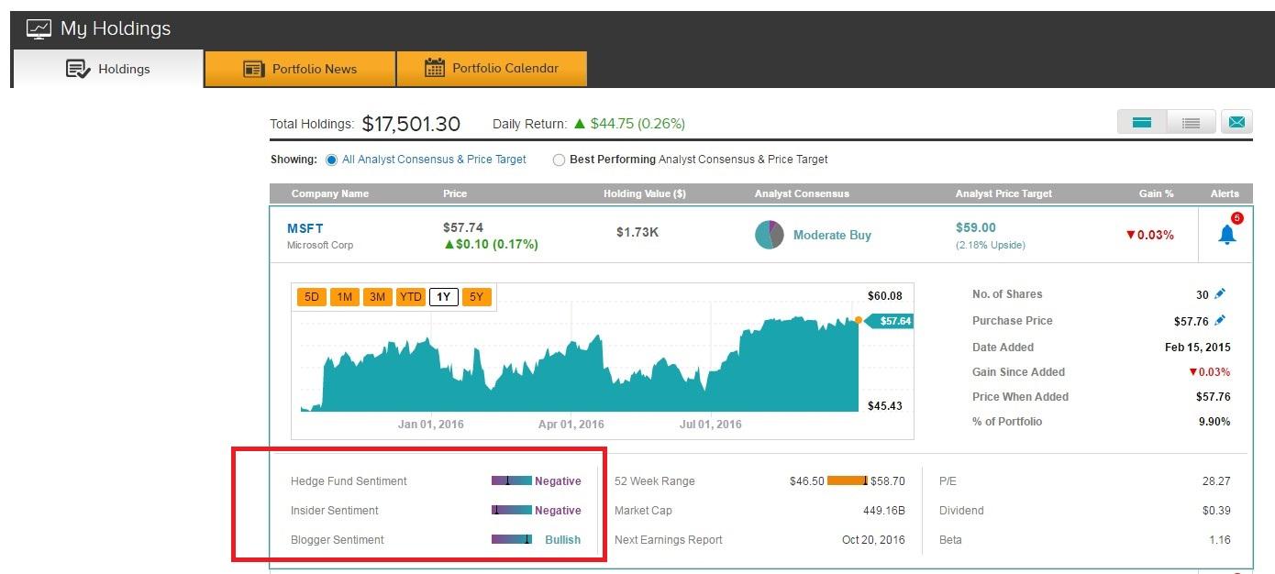Sort by Price column header
The image size is (1275, 574).
(x=455, y=193)
